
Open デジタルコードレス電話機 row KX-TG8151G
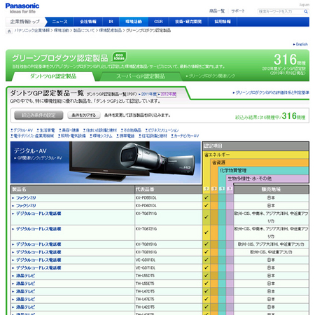click(38, 244)
